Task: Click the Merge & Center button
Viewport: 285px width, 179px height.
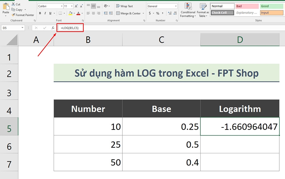Action: click(129, 13)
